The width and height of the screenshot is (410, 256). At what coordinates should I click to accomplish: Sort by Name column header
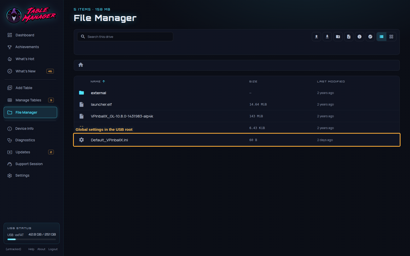coord(98,81)
